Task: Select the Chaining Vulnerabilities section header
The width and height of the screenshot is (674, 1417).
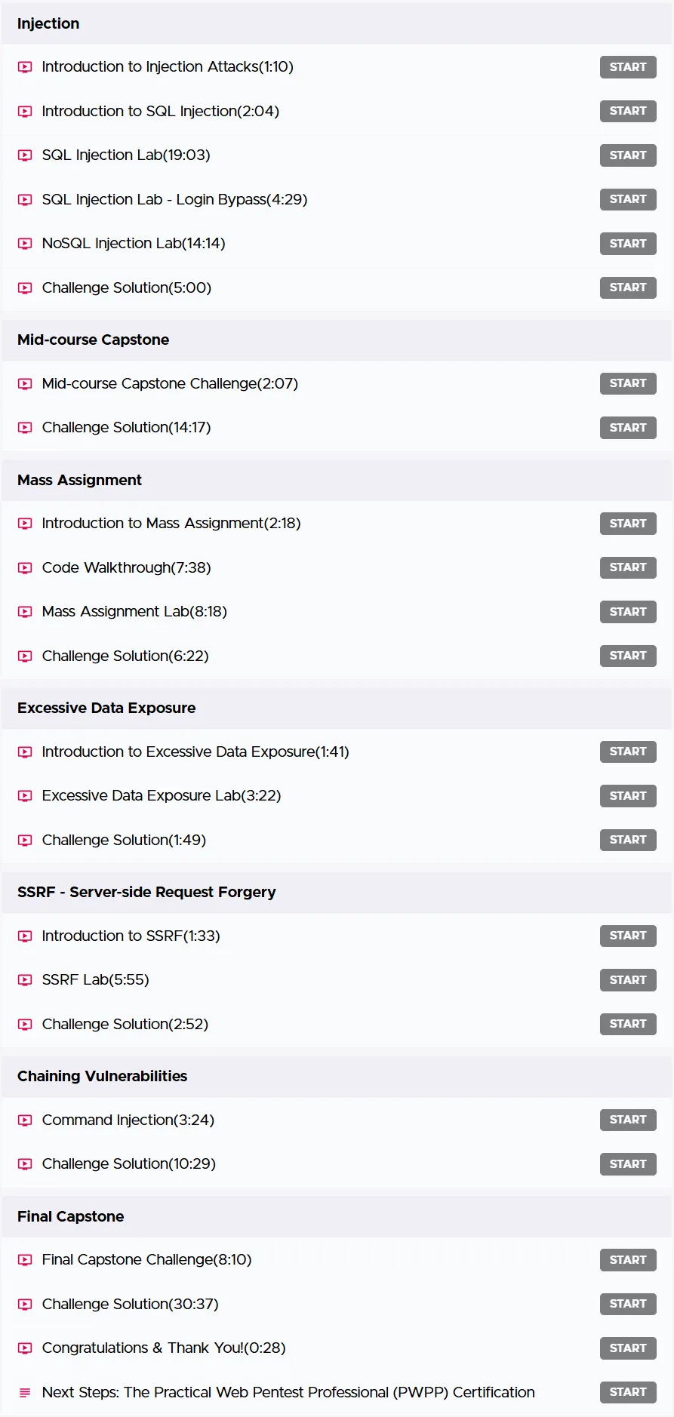Action: pos(337,1077)
